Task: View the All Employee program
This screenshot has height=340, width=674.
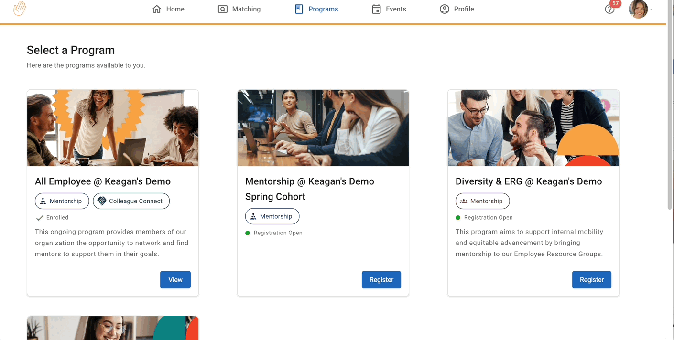Action: [175, 280]
